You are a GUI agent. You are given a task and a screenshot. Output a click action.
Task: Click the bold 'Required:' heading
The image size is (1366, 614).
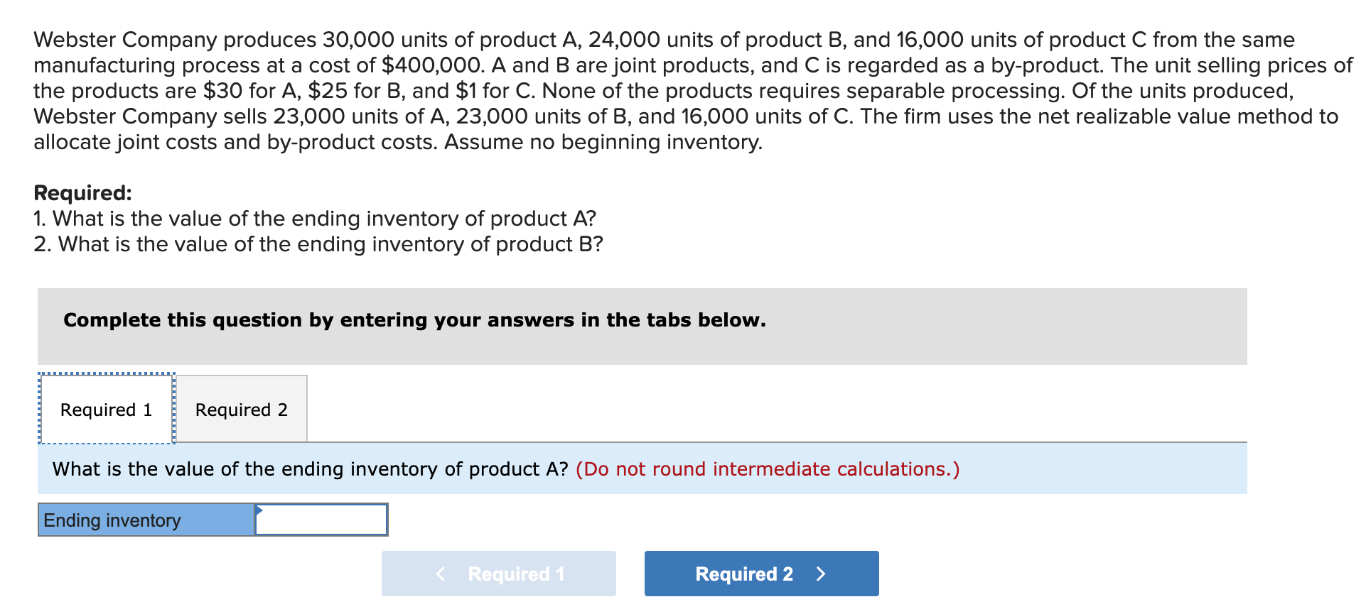tap(82, 192)
